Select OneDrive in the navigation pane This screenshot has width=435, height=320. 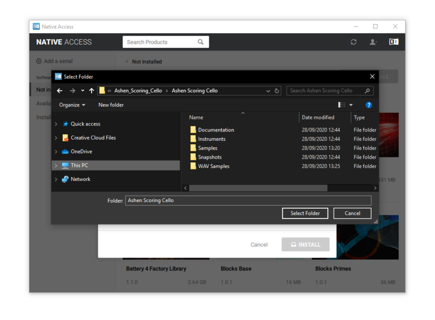(x=81, y=152)
